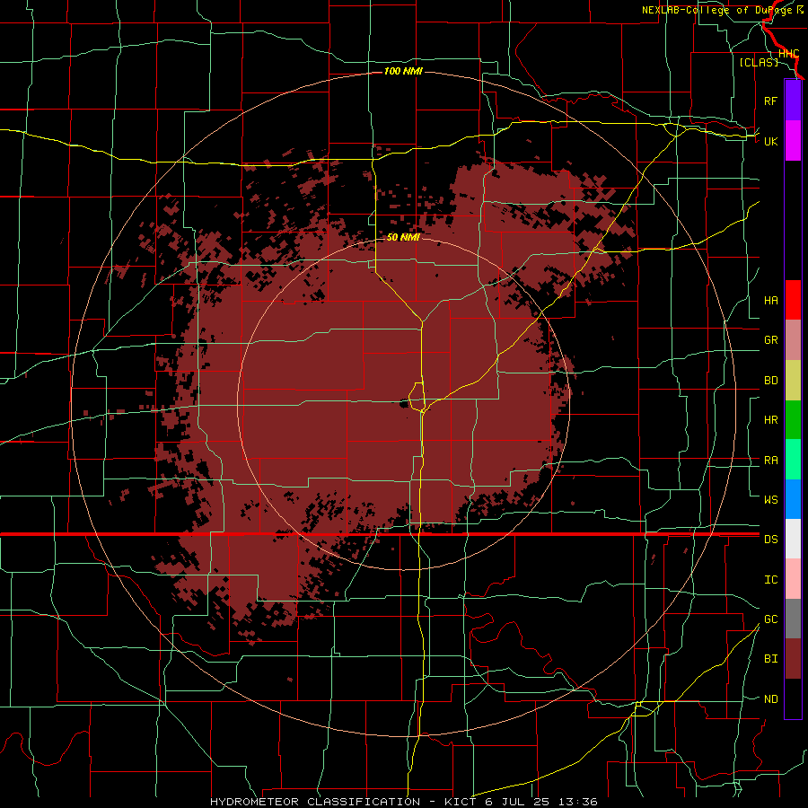
Task: Click the BI legend label
Action: [x=770, y=659]
